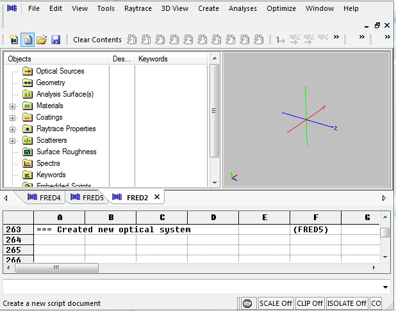Toggle CLIP Off in status bar
This screenshot has height=311, width=396.
coord(309,303)
